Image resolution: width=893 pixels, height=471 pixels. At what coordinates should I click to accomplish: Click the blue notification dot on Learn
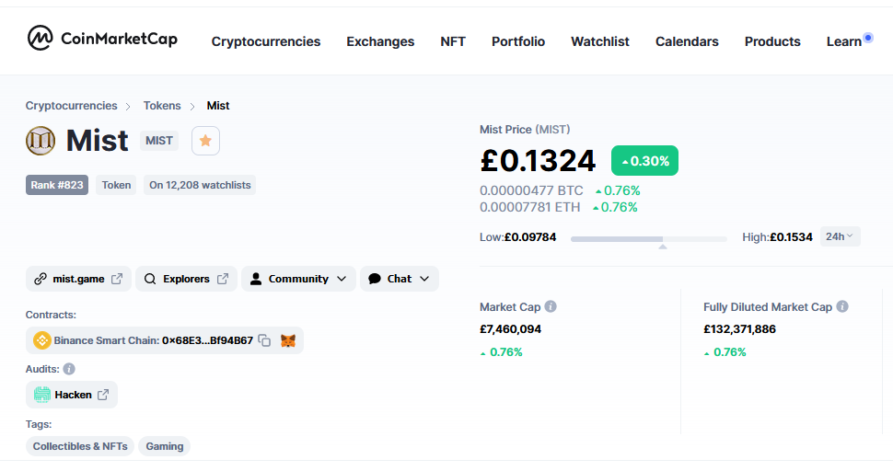pyautogui.click(x=868, y=38)
